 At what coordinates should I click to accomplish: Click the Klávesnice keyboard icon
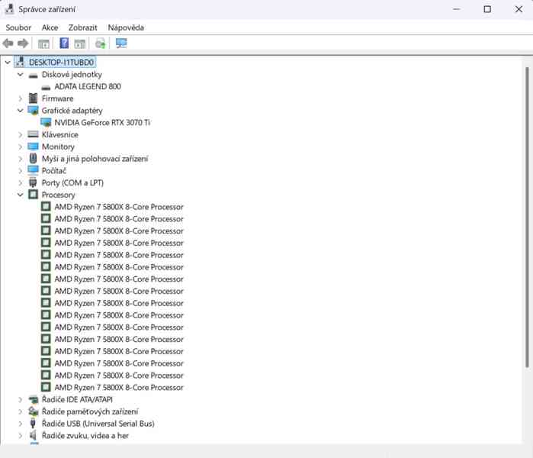pyautogui.click(x=33, y=134)
